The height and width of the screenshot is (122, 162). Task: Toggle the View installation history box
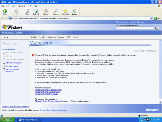[x=4, y=53]
